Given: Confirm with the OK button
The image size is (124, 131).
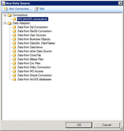Looking at the screenshot, I should (x=79, y=125).
